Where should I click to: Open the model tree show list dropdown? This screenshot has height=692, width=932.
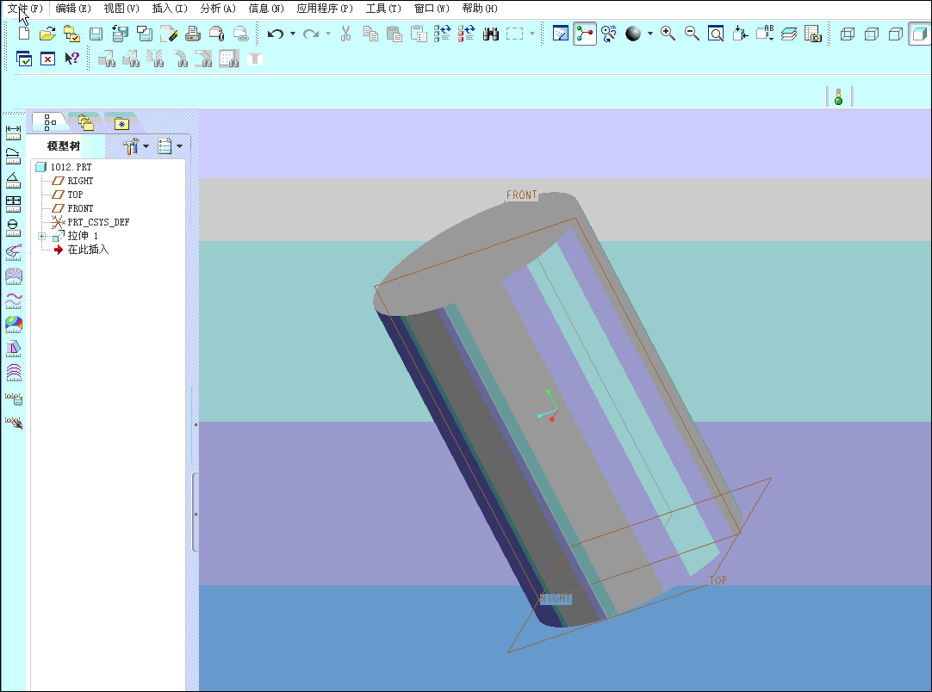[170, 146]
